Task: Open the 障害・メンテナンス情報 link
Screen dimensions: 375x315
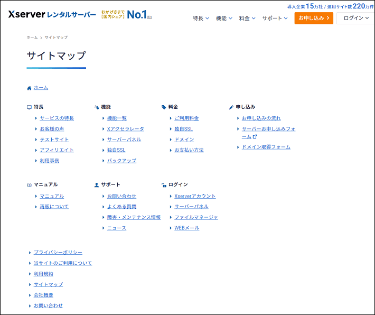Action: 134,217
